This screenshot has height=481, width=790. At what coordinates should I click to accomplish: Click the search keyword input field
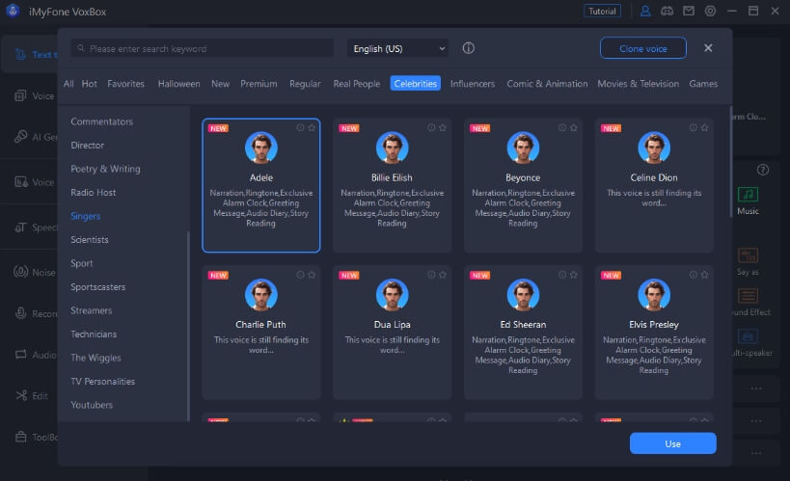point(203,48)
